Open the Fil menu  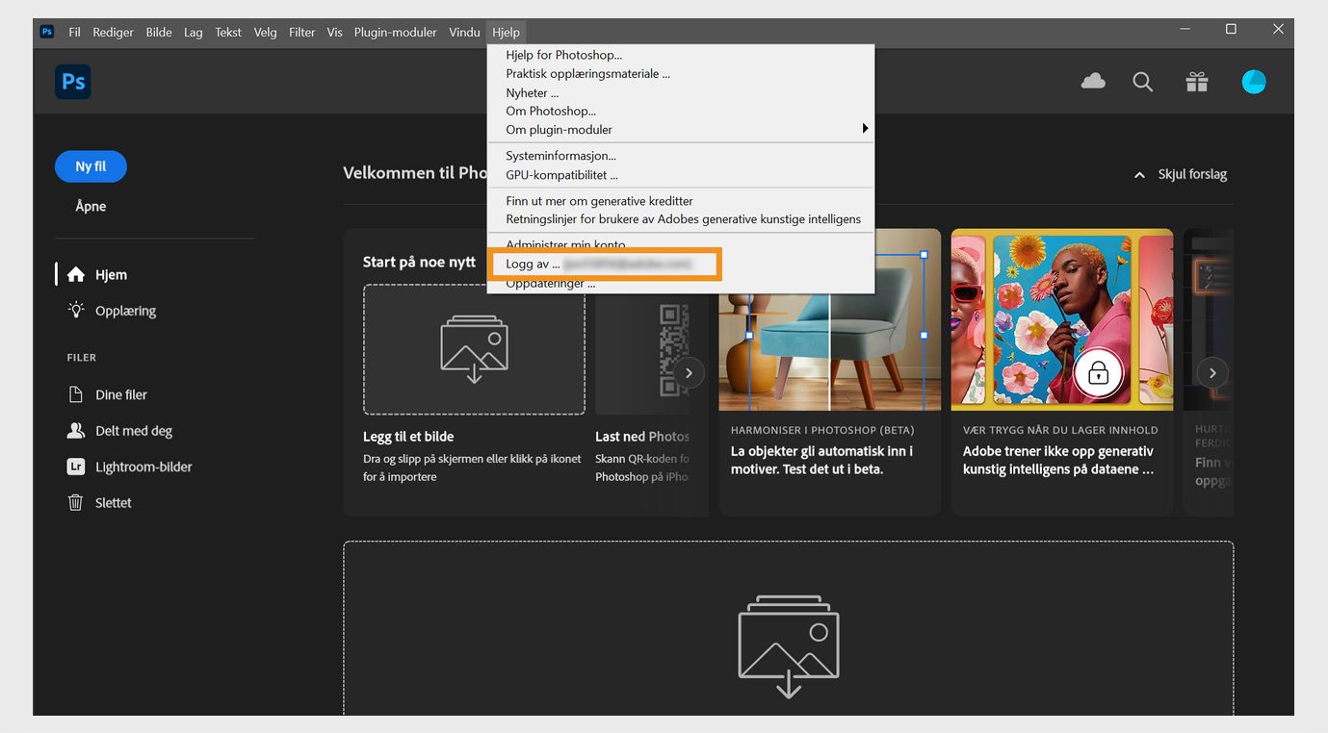74,32
